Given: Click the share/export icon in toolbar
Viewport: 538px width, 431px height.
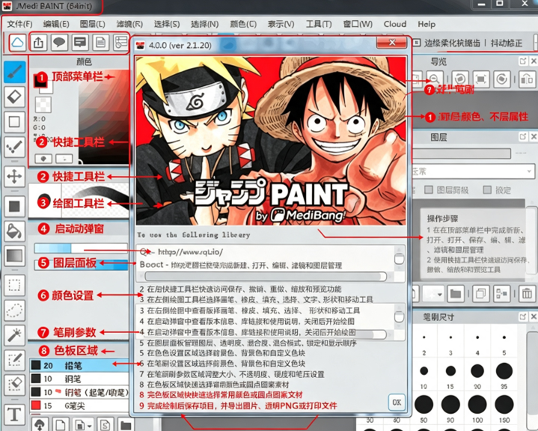Looking at the screenshot, I should click(x=38, y=43).
